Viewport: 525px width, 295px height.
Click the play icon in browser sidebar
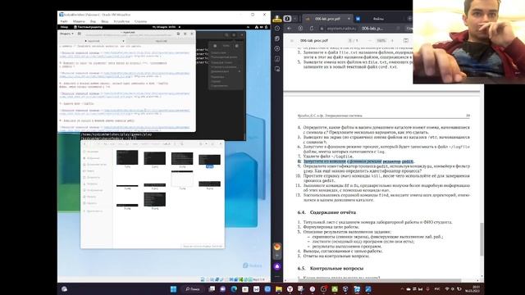point(277,49)
